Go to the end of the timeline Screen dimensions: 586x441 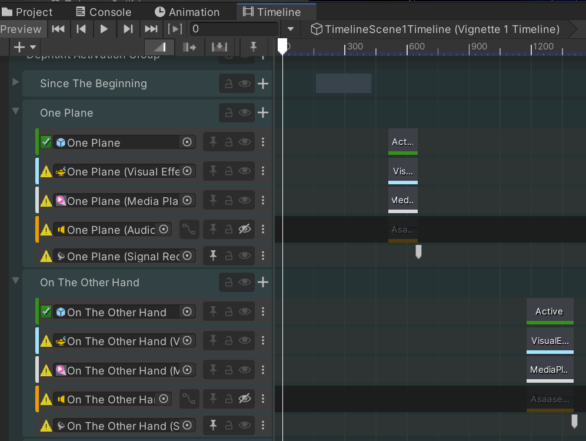(151, 29)
